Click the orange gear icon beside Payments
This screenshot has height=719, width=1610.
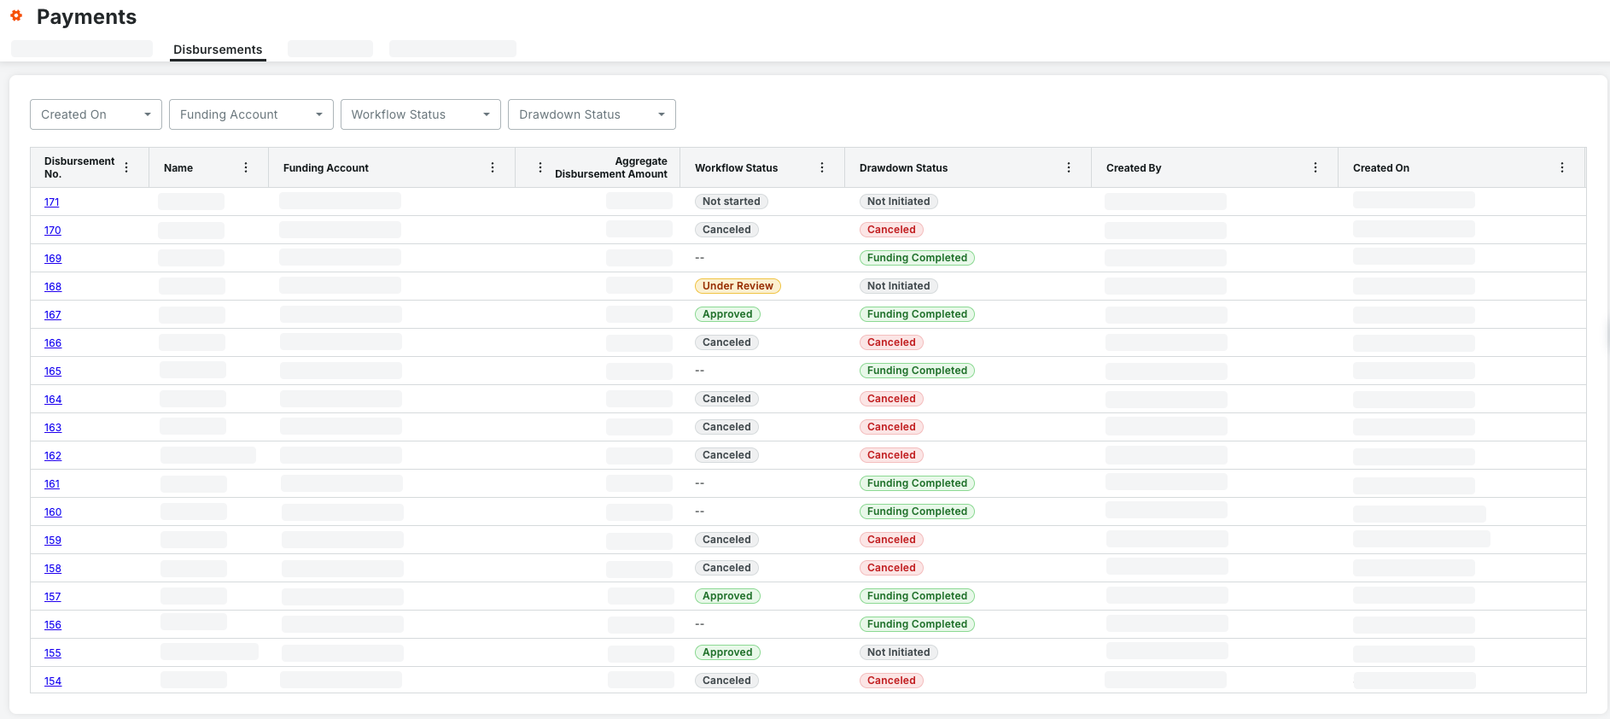pos(16,15)
